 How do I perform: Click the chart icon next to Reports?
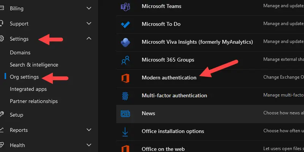pyautogui.click(x=2, y=130)
